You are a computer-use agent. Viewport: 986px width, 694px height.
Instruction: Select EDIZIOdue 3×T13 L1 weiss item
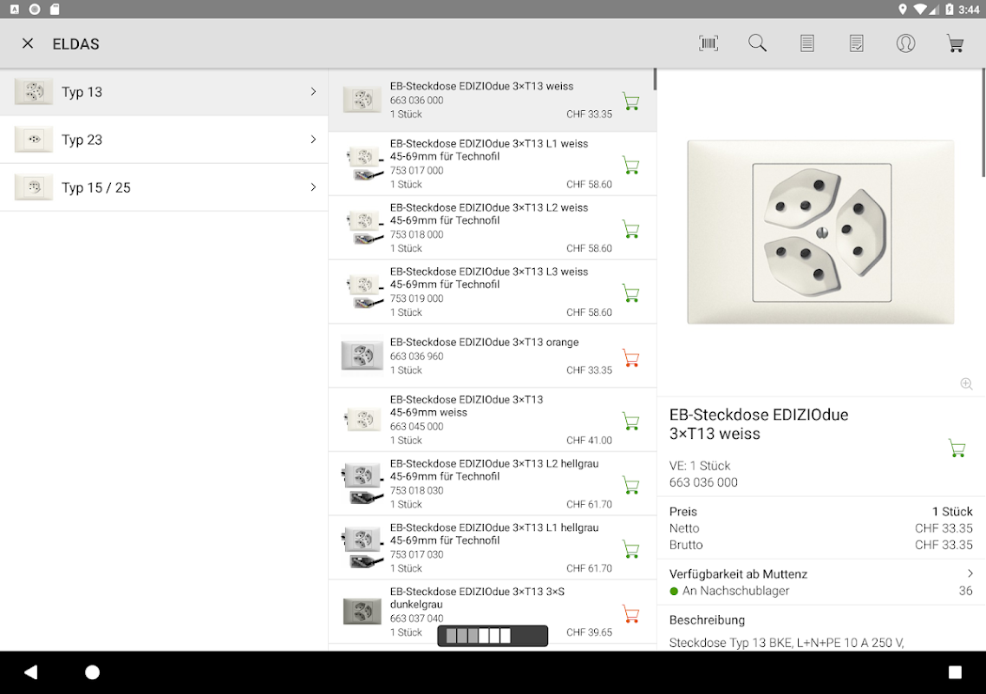pos(493,164)
